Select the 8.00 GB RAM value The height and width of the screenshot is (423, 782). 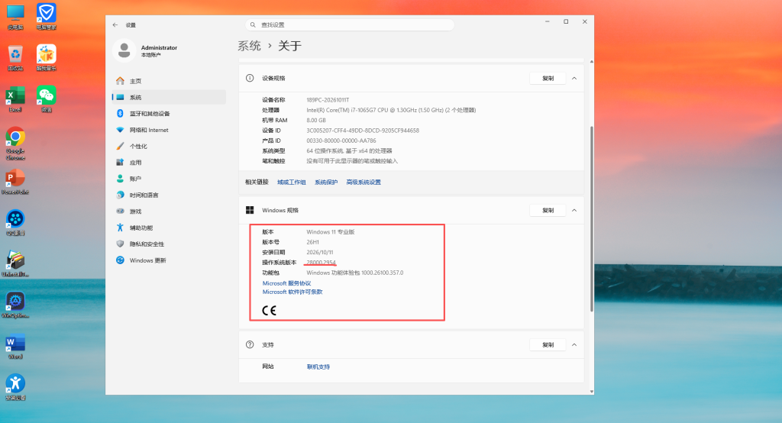(x=316, y=120)
